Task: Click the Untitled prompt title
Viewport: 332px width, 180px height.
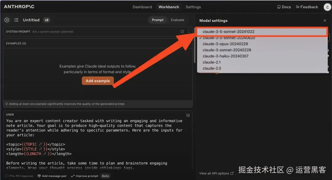Action: (x=31, y=20)
